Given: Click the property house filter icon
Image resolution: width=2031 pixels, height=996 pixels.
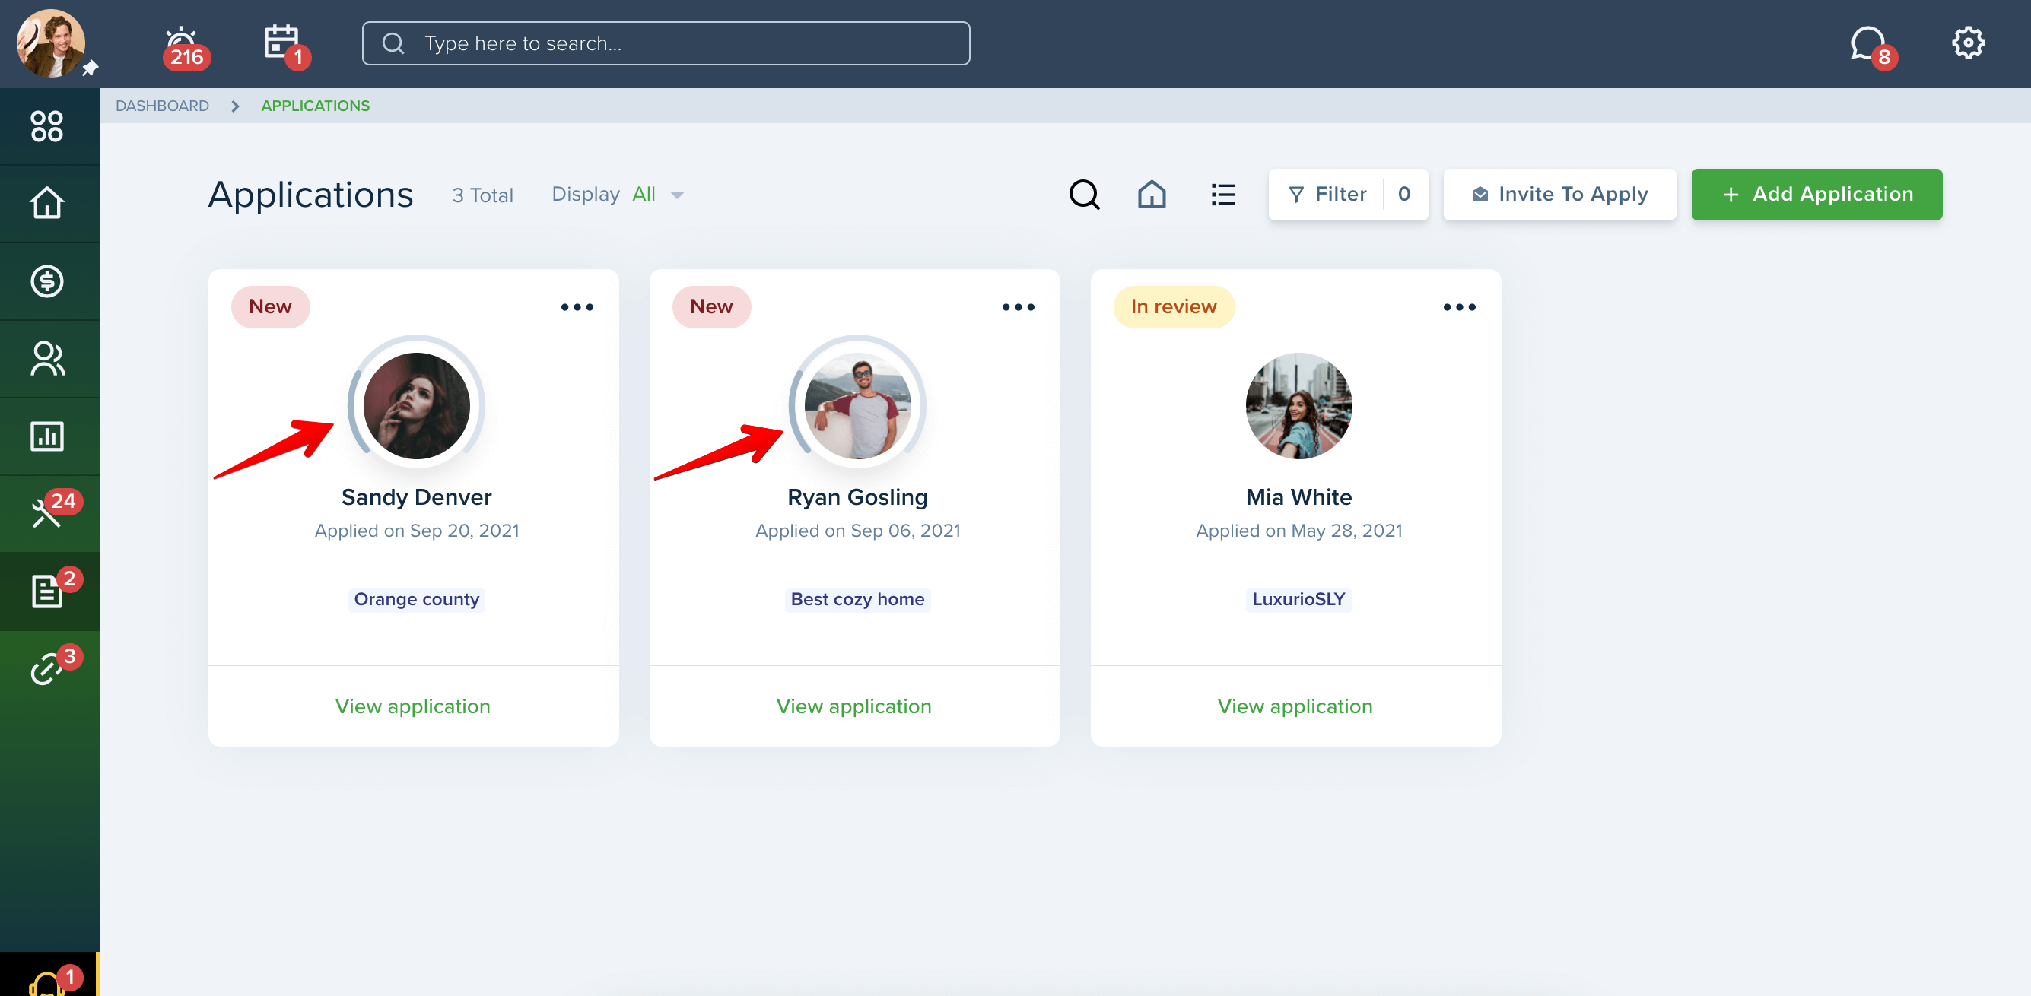Looking at the screenshot, I should click(x=1152, y=195).
